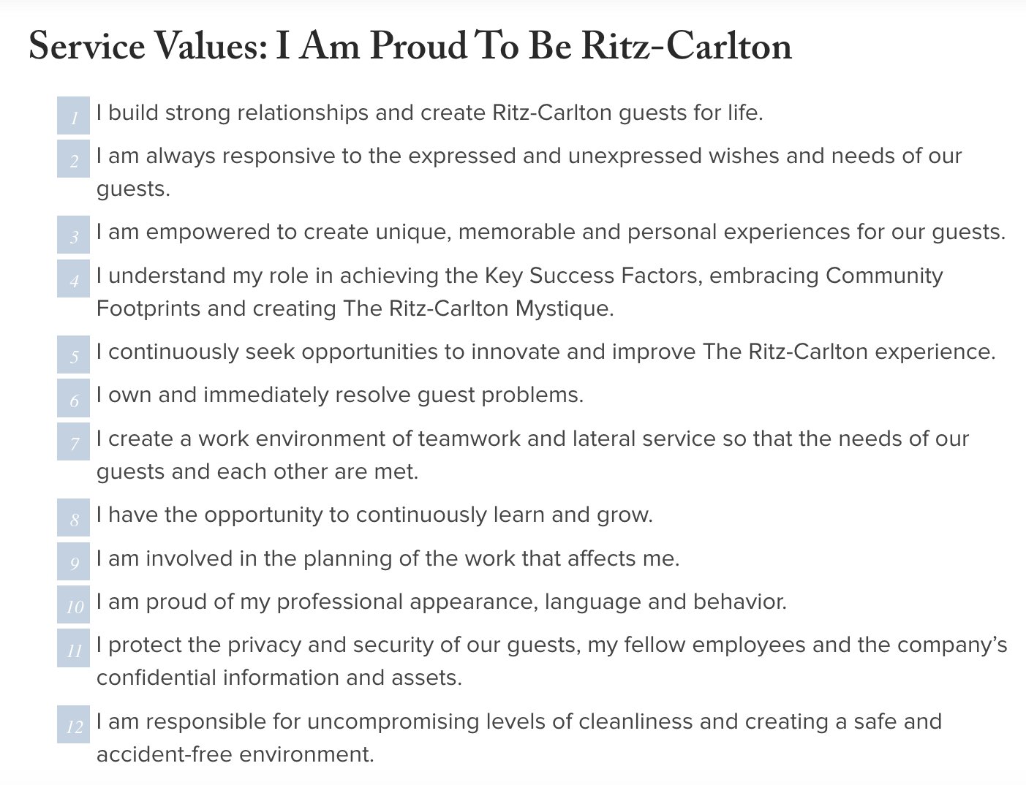Image resolution: width=1026 pixels, height=785 pixels.
Task: Click the "empowered to create unique" line
Action: pos(551,232)
